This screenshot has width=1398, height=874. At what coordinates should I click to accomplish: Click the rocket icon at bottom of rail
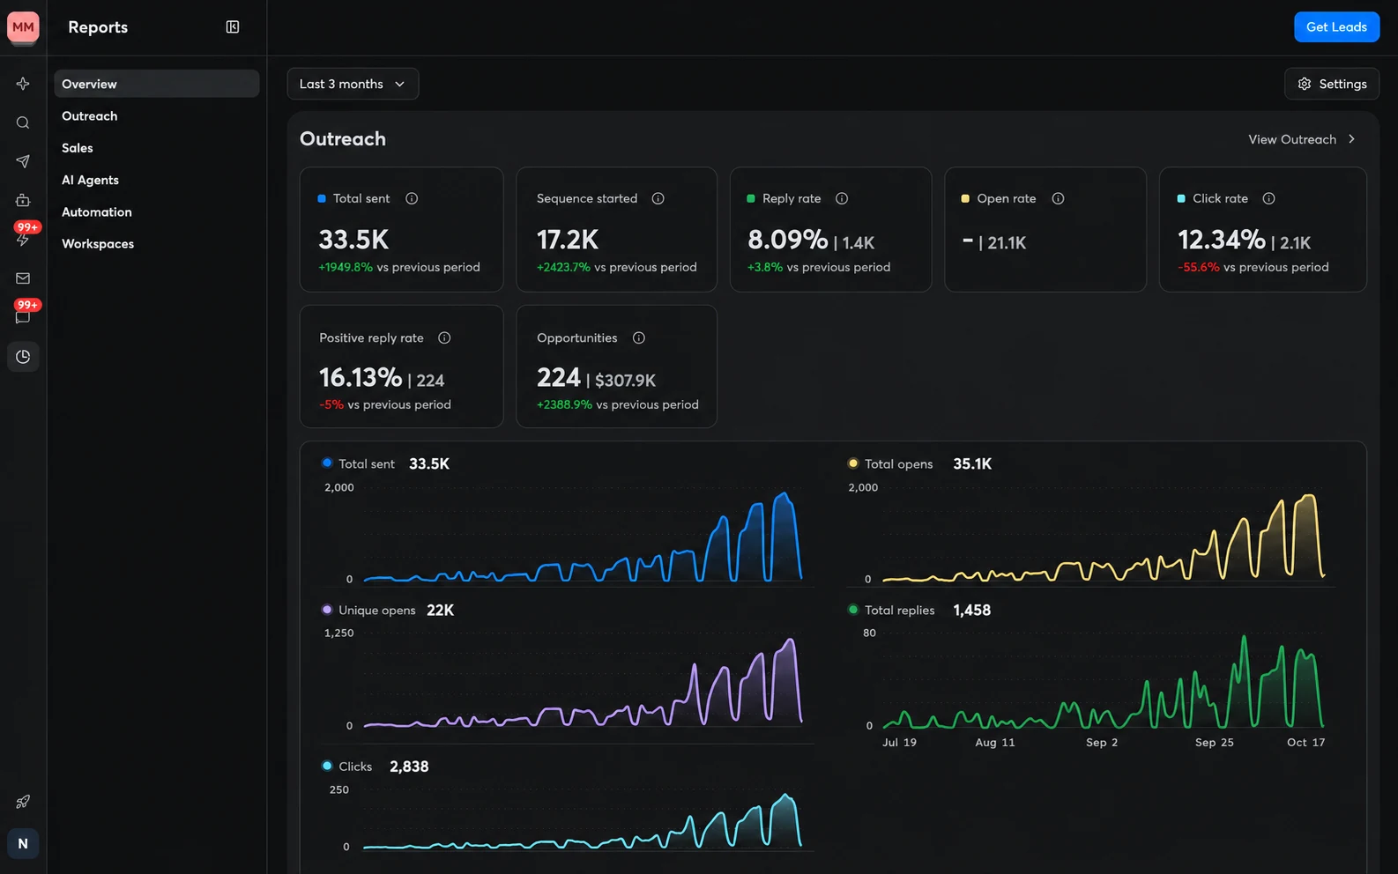tap(23, 802)
